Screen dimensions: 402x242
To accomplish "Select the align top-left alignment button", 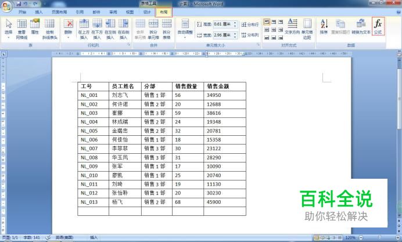I will coord(267,22).
